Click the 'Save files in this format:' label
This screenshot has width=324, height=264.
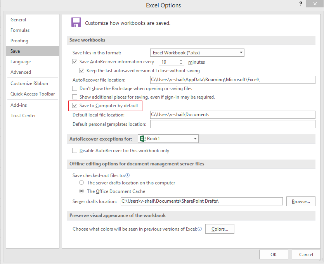[x=97, y=53]
